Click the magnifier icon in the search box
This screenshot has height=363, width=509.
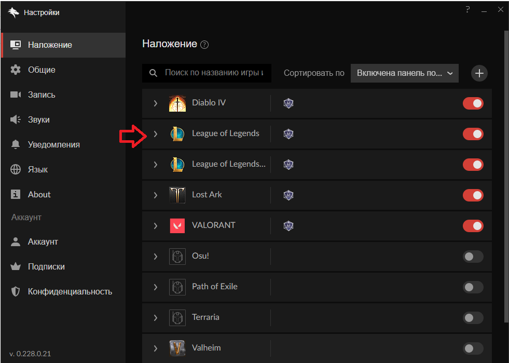tap(153, 73)
